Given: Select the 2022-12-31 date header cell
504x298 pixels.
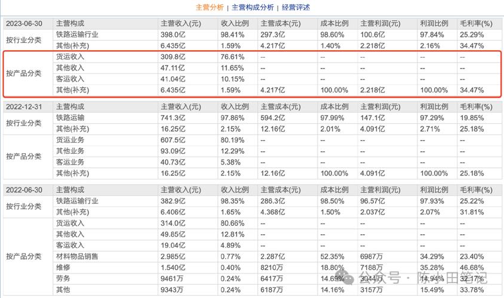Looking at the screenshot, I should tap(24, 107).
